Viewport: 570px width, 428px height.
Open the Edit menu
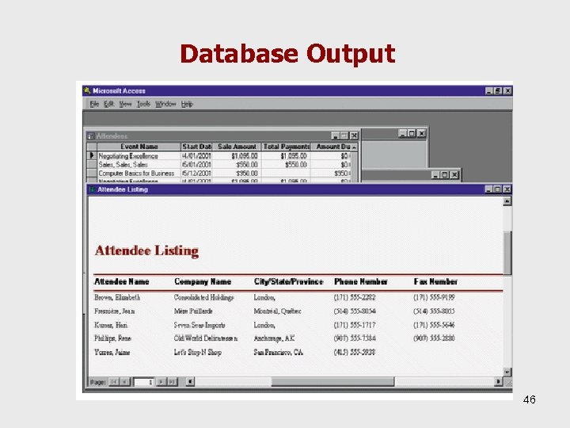coord(108,104)
